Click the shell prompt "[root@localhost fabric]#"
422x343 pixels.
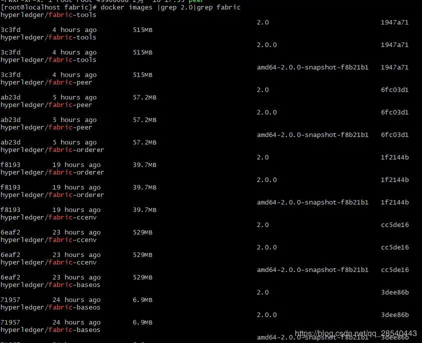(x=49, y=7)
